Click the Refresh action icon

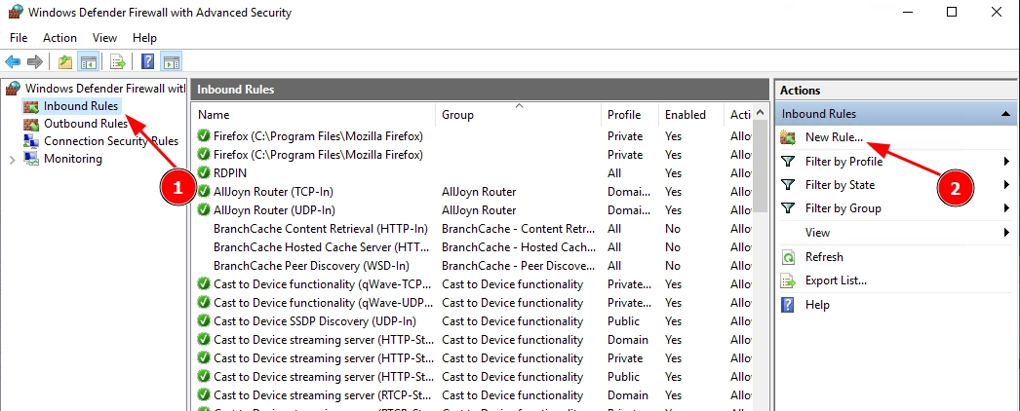[788, 257]
